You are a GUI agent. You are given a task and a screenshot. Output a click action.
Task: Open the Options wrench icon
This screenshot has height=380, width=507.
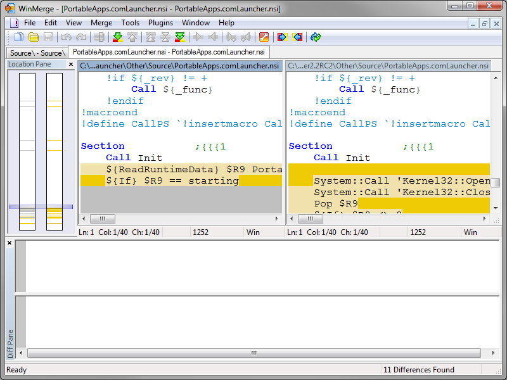[x=264, y=37]
